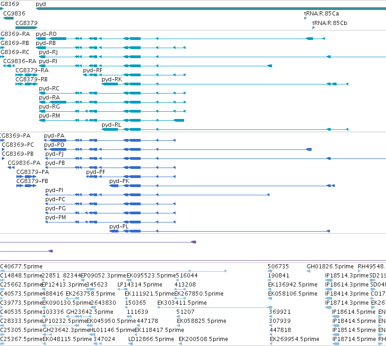Click the 447178 feature label
This screenshot has width=386, height=346.
click(147, 321)
